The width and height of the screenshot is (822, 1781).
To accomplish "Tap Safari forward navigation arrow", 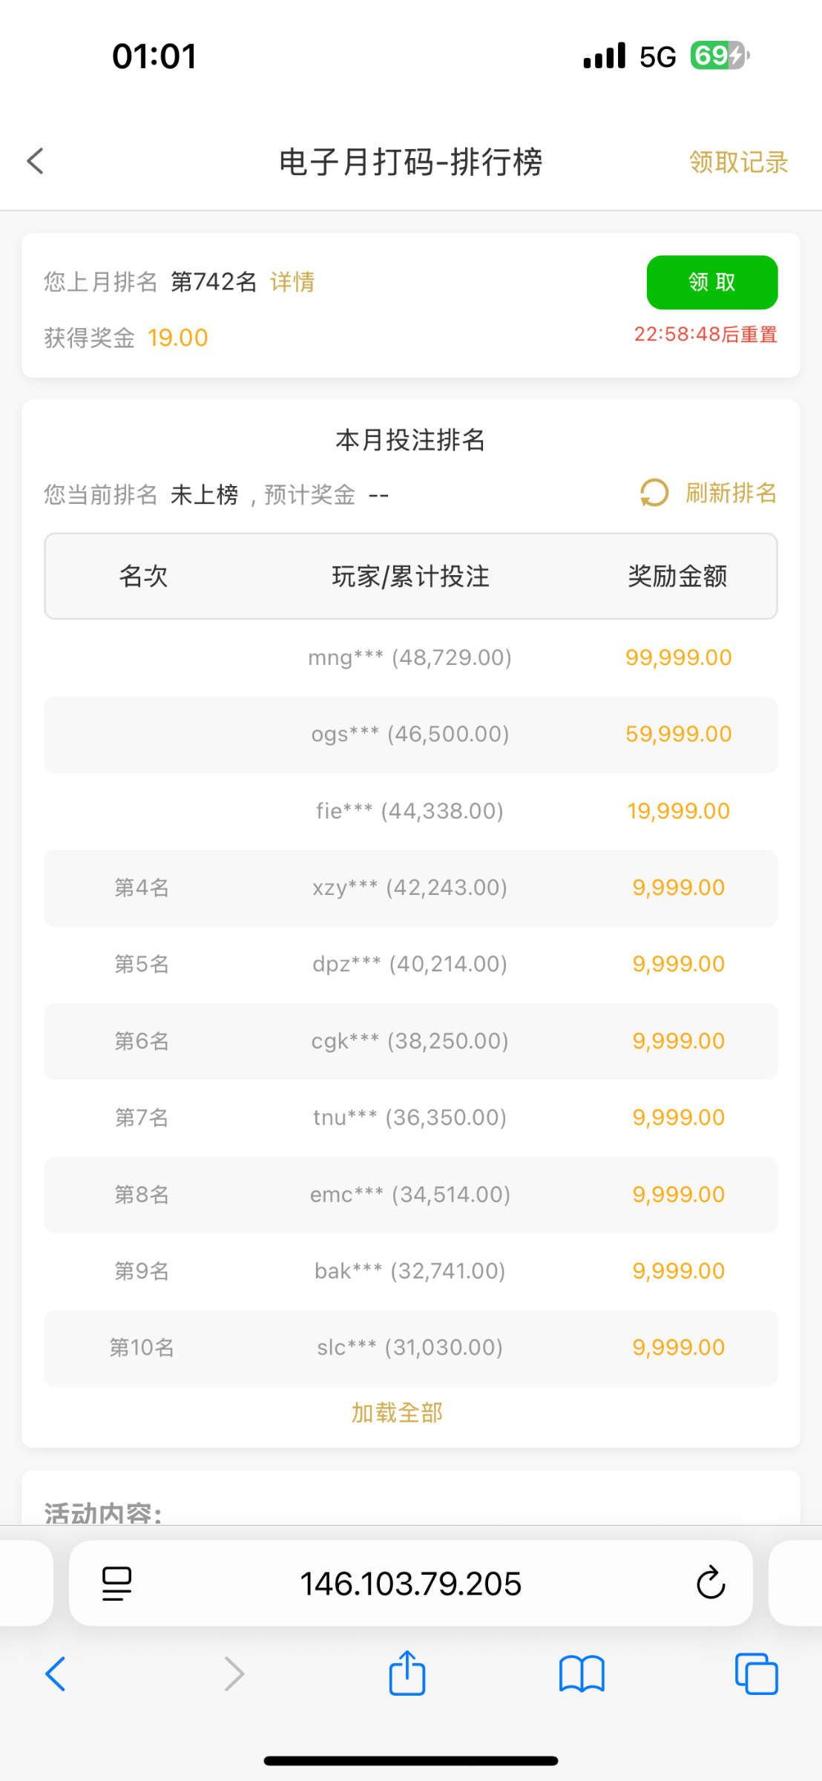I will pyautogui.click(x=234, y=1674).
